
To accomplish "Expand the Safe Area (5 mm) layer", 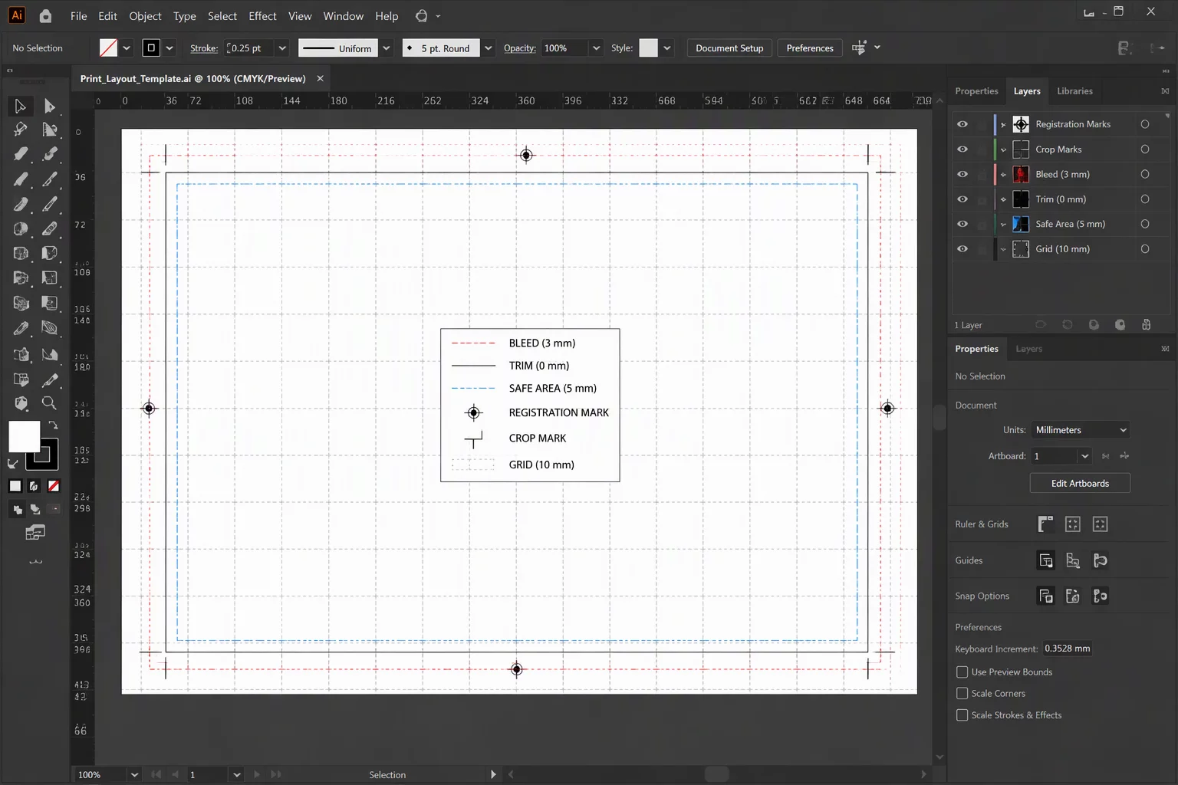I will click(x=1003, y=225).
